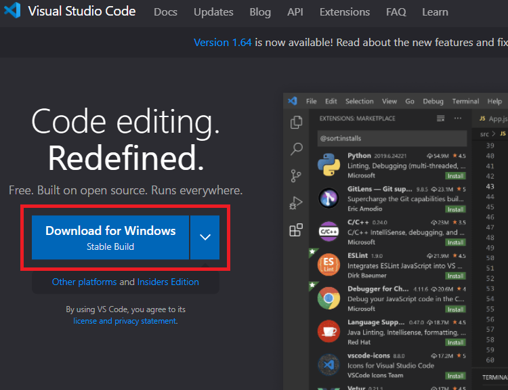Image resolution: width=508 pixels, height=390 pixels.
Task: Open the Edit menu in editor screenshot
Action: coord(331,102)
